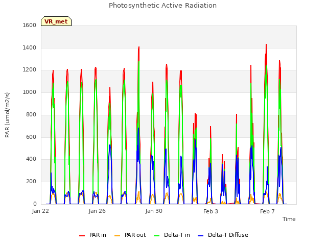This screenshot has height=245, width=327.
Task: Click the Time axis title
Action: click(289, 219)
